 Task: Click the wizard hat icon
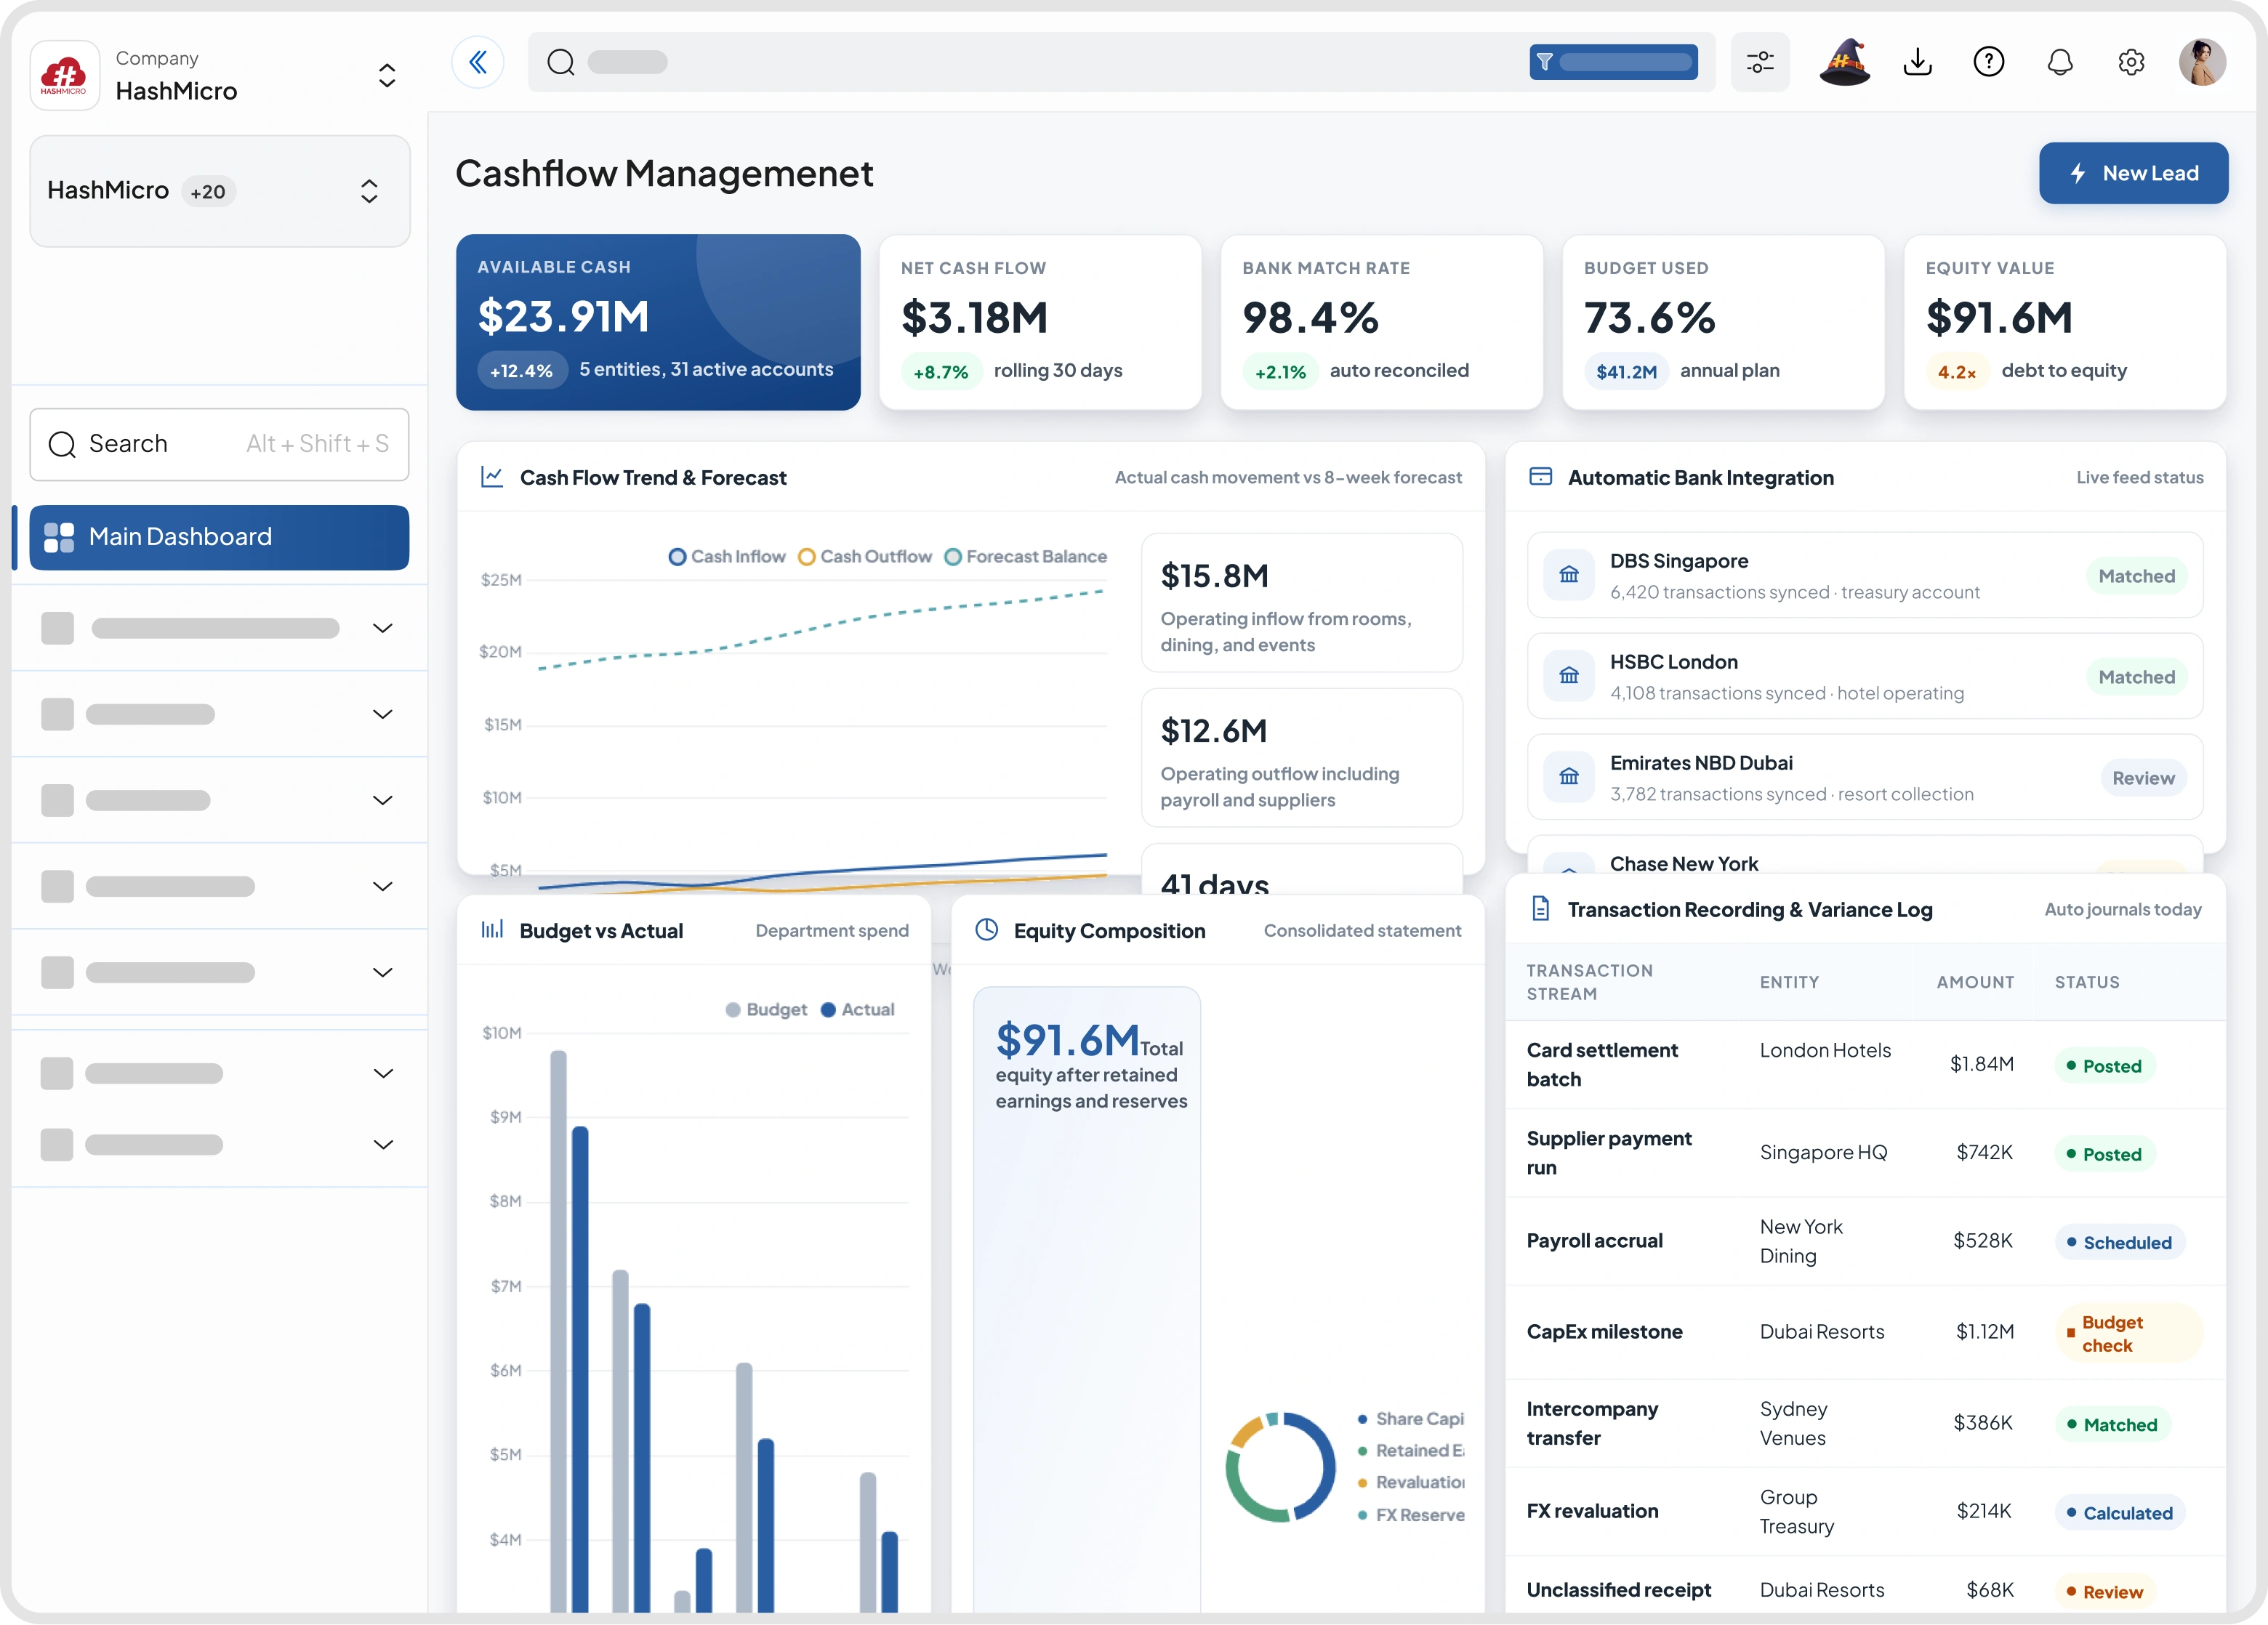[1844, 62]
